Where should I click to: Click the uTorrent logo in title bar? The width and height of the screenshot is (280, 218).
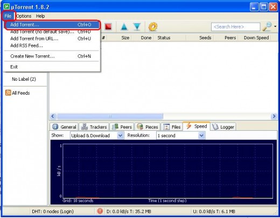(6, 6)
